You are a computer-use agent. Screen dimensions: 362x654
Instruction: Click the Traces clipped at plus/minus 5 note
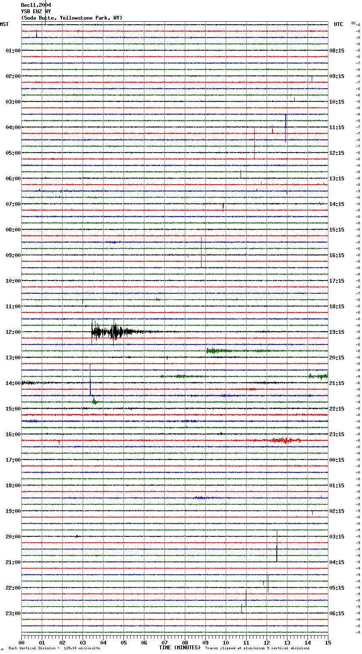tap(257, 648)
